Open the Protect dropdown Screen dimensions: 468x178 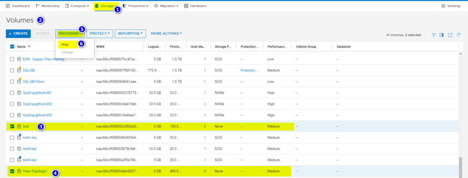pyautogui.click(x=100, y=34)
